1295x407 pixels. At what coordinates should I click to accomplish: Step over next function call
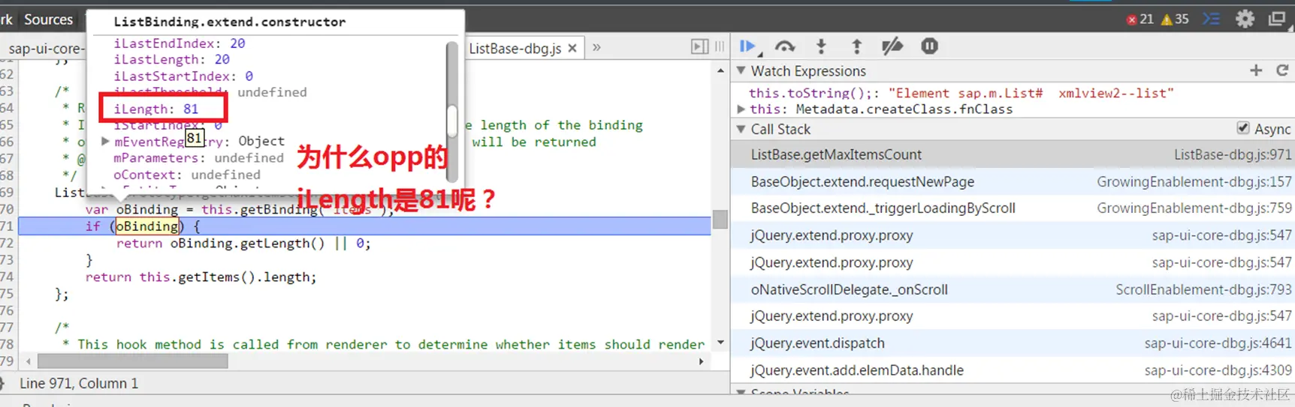(785, 46)
